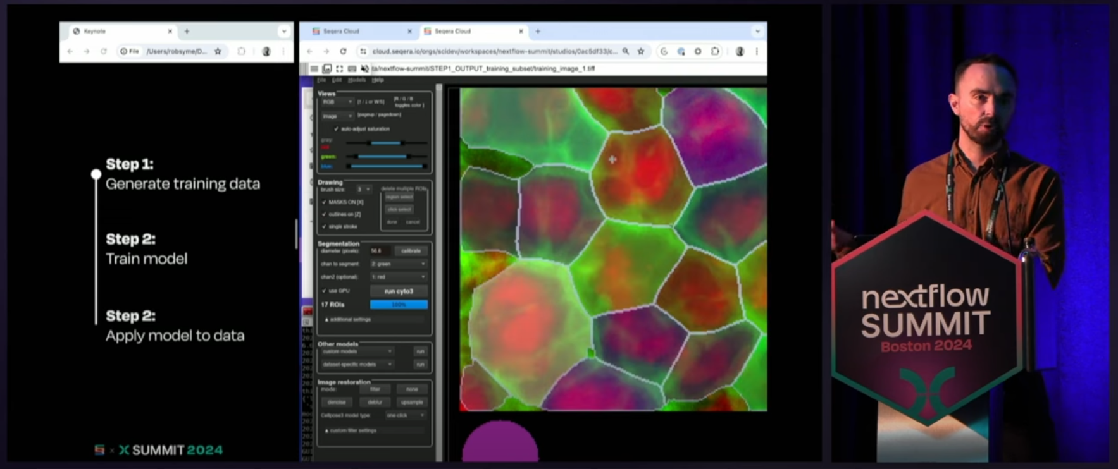Click the calibrate button

point(411,251)
